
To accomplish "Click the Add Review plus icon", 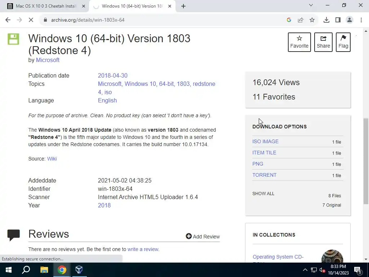I will (x=188, y=236).
